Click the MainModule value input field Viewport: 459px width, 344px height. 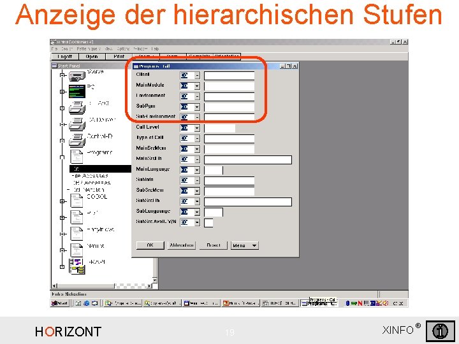(x=229, y=86)
